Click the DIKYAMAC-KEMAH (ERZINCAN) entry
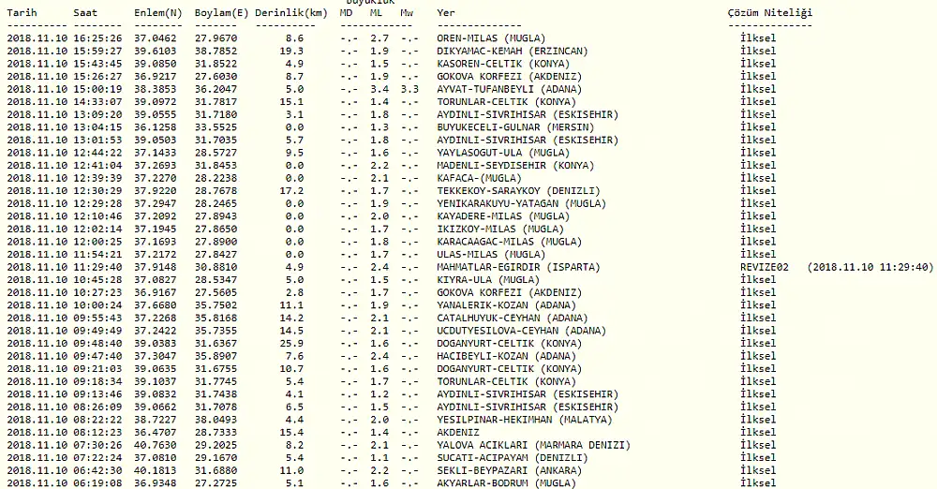 pos(512,51)
